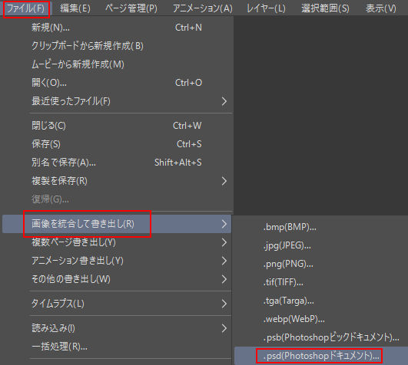Choose .psd(Photoshopドキュメント)... export option
Image resolution: width=408 pixels, height=365 pixels.
click(321, 356)
